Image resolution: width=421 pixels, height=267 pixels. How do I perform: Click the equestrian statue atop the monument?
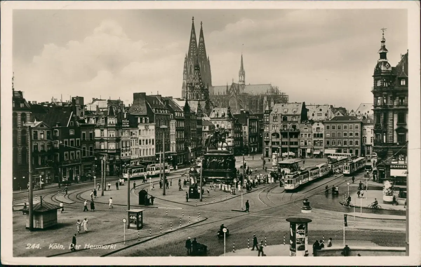217,137
